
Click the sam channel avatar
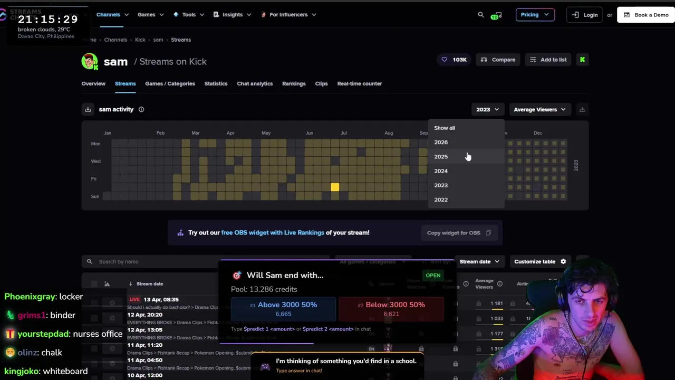(x=90, y=61)
